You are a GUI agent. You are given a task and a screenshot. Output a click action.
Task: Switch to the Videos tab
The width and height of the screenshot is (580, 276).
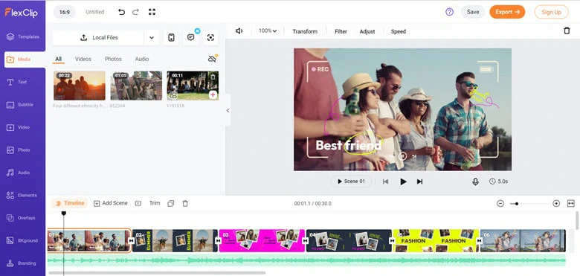click(83, 59)
